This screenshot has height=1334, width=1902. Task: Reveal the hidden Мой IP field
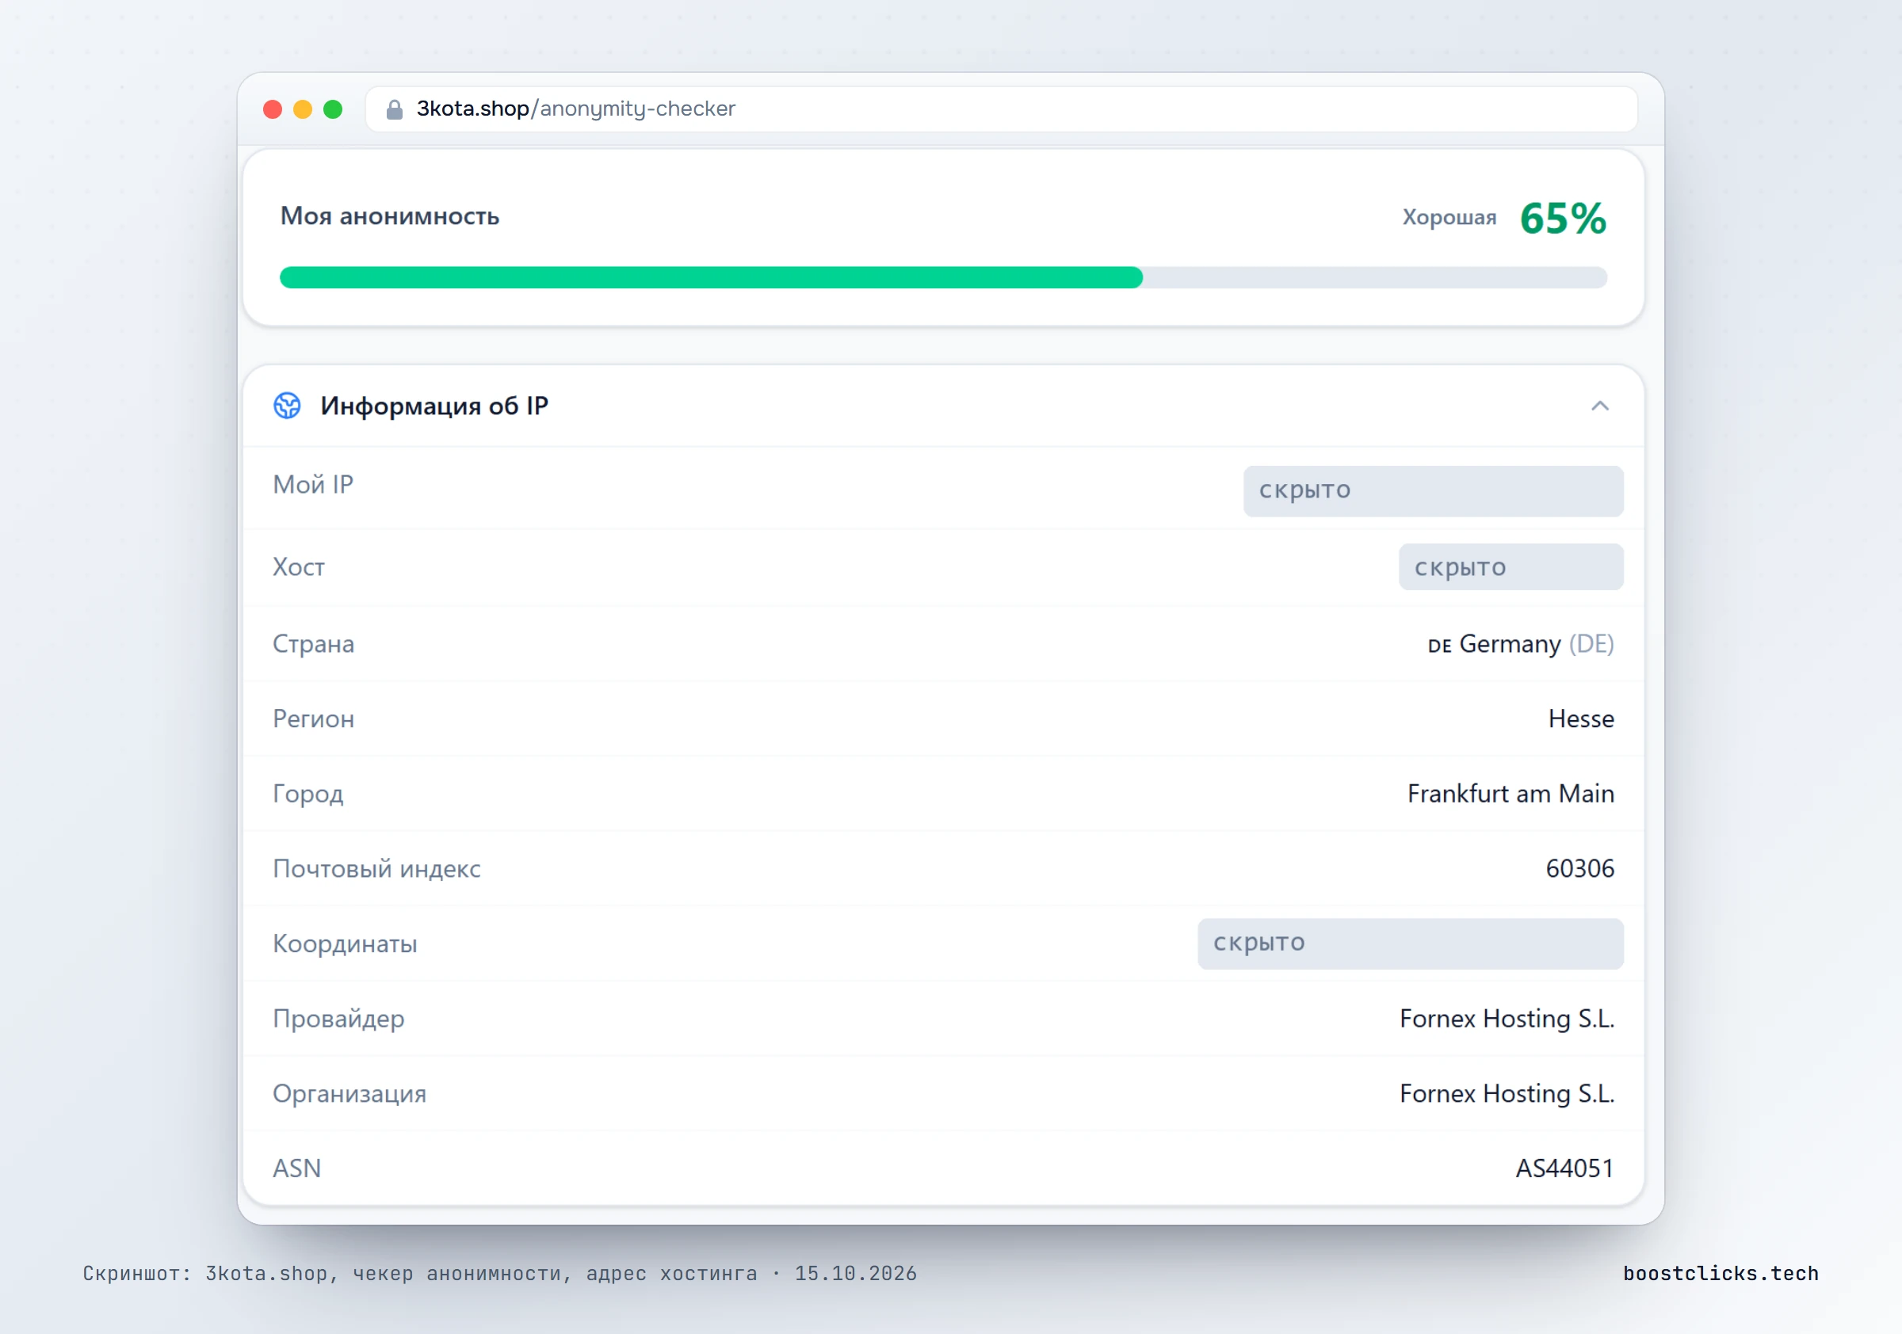click(1433, 491)
